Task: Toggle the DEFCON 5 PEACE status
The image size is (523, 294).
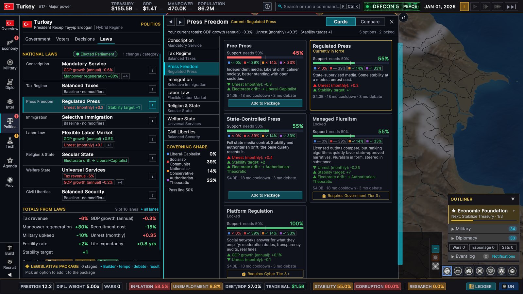Action: (x=392, y=7)
